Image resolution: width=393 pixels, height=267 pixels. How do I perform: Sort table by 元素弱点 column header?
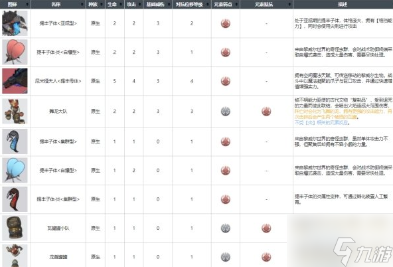pyautogui.click(x=226, y=4)
